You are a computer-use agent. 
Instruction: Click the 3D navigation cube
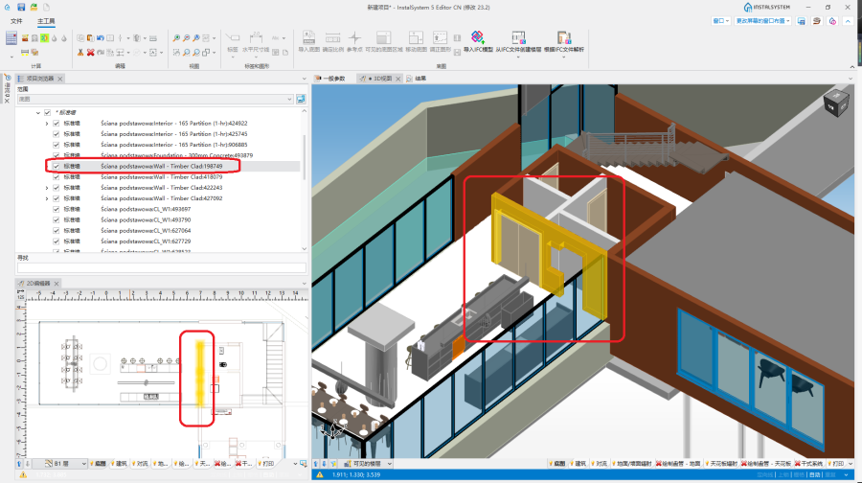pyautogui.click(x=835, y=103)
